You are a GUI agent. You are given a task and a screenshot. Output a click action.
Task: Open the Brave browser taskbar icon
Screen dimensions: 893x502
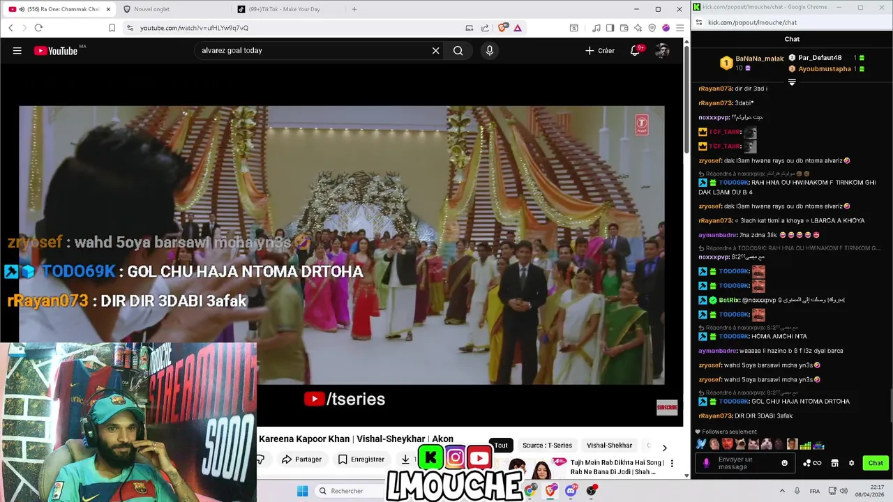tap(551, 491)
